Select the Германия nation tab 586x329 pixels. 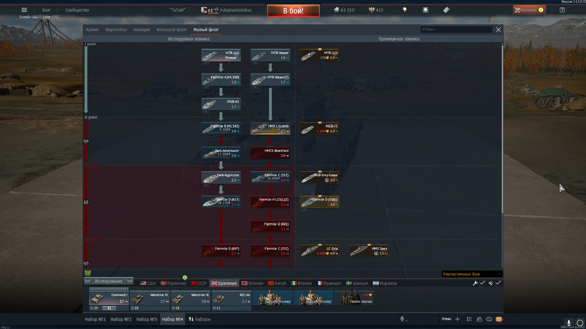click(x=173, y=283)
